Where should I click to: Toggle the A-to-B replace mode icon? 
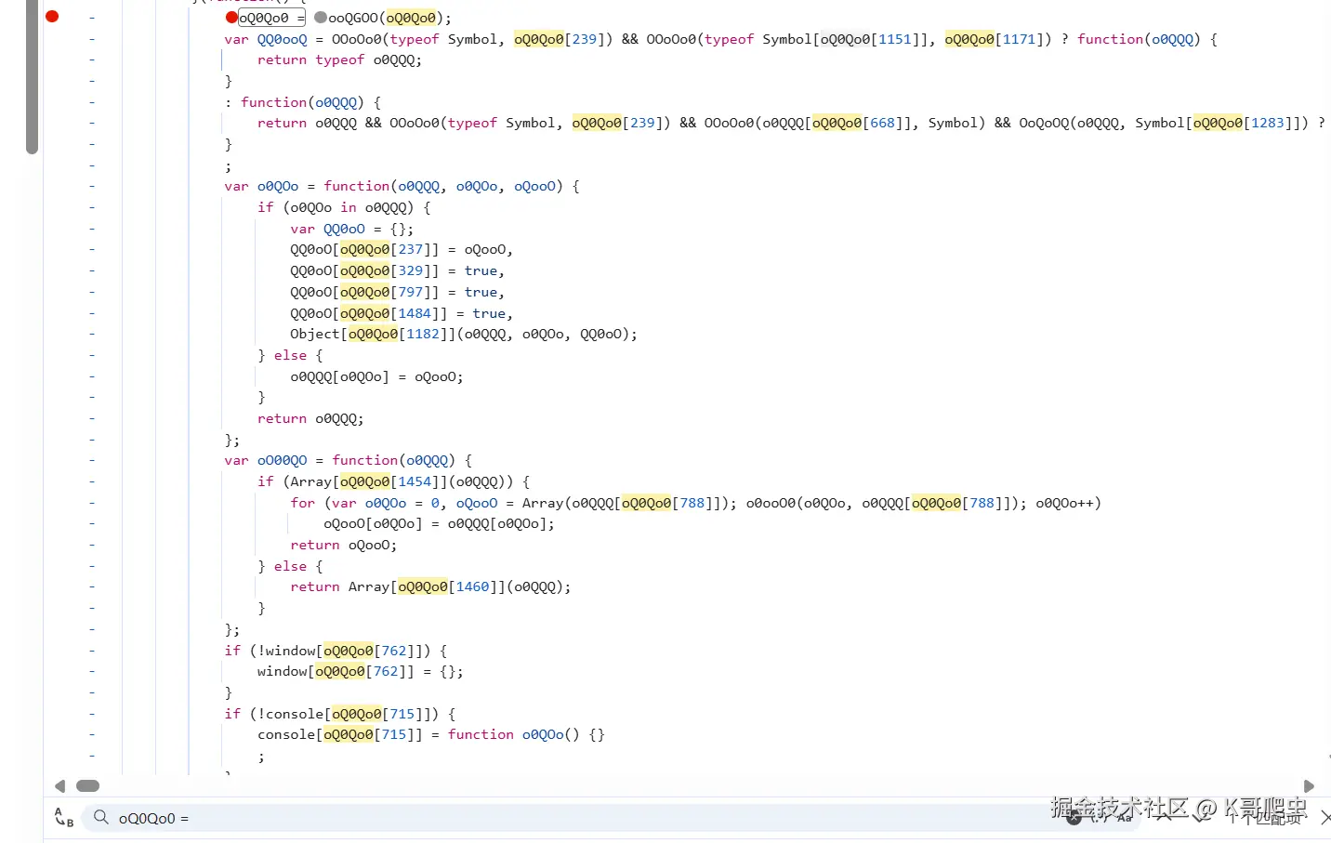[x=64, y=818]
